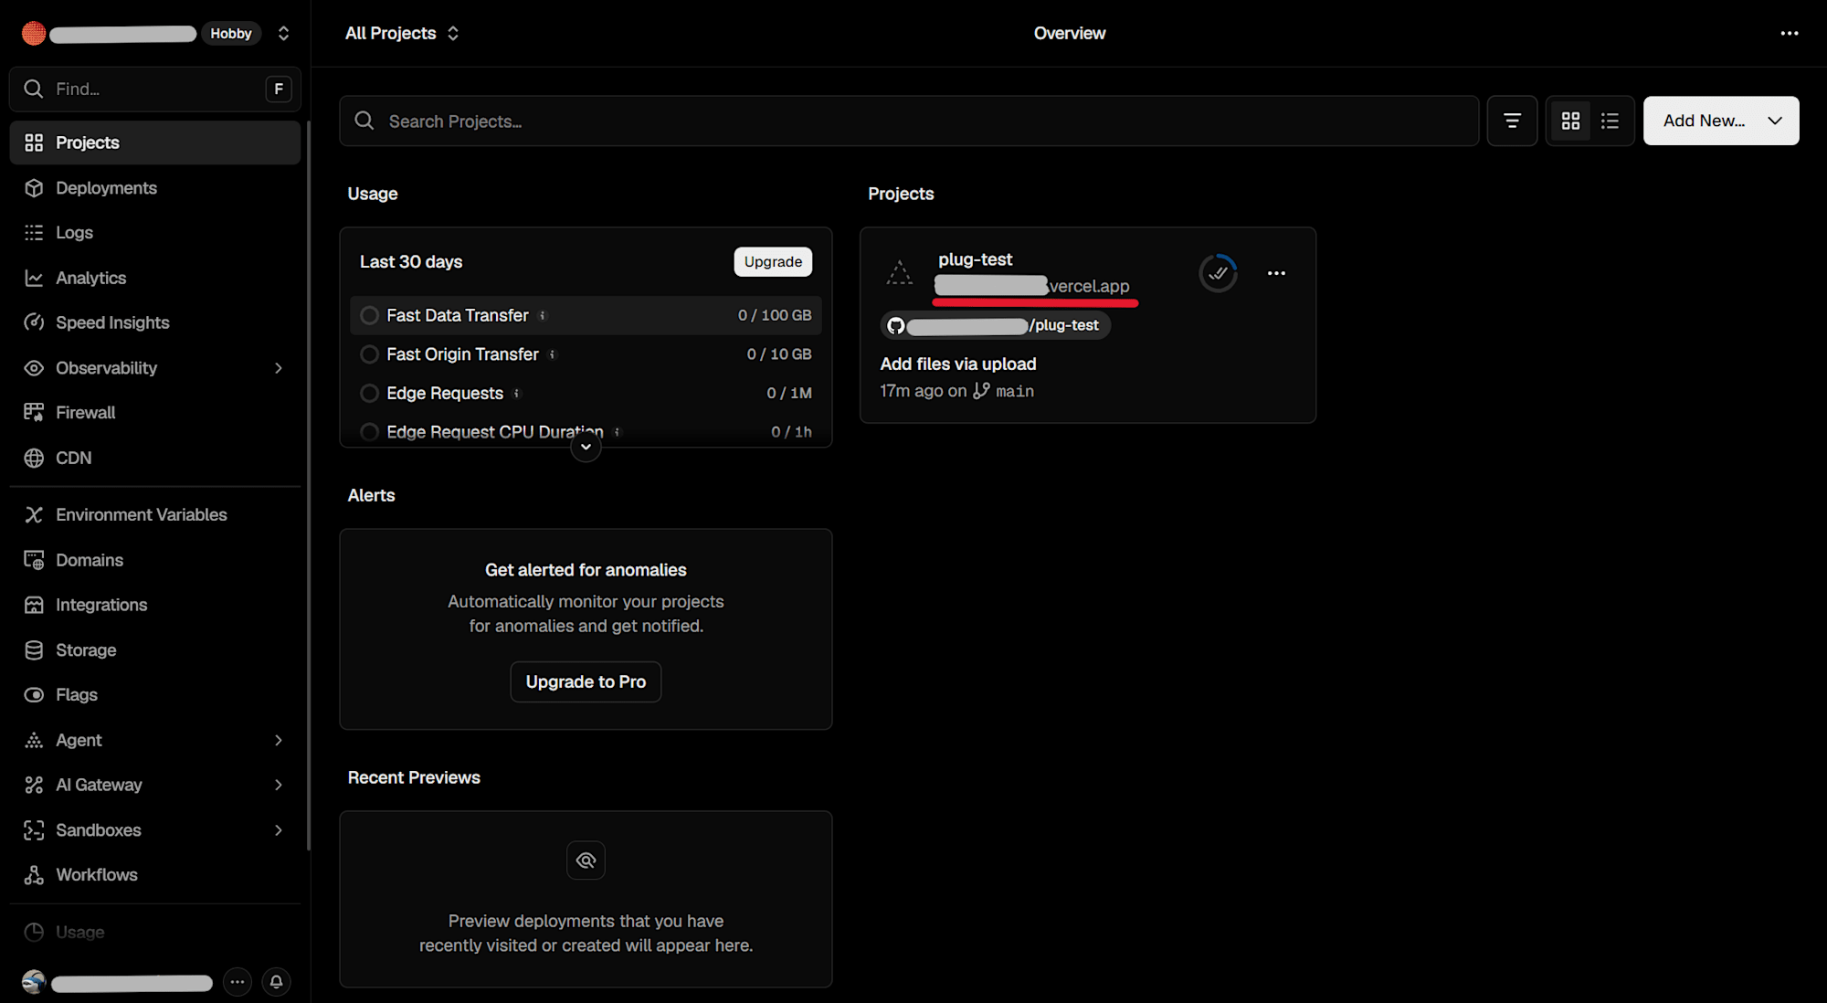
Task: Open the top-right more options menu
Action: (1789, 33)
